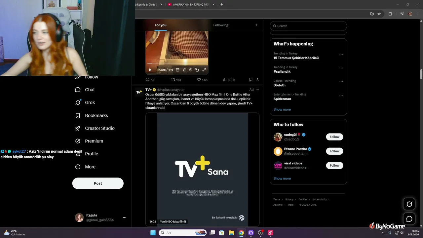Install app icon in address bar
The height and width of the screenshot is (238, 423).
pyautogui.click(x=372, y=14)
